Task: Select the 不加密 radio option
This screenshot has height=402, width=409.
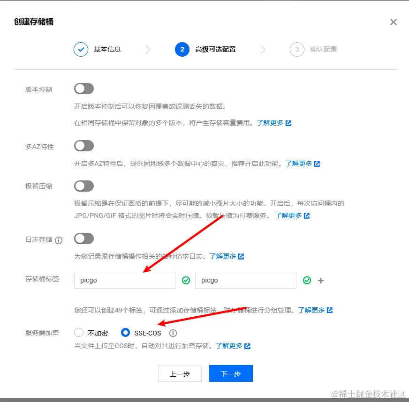Action: [x=79, y=333]
